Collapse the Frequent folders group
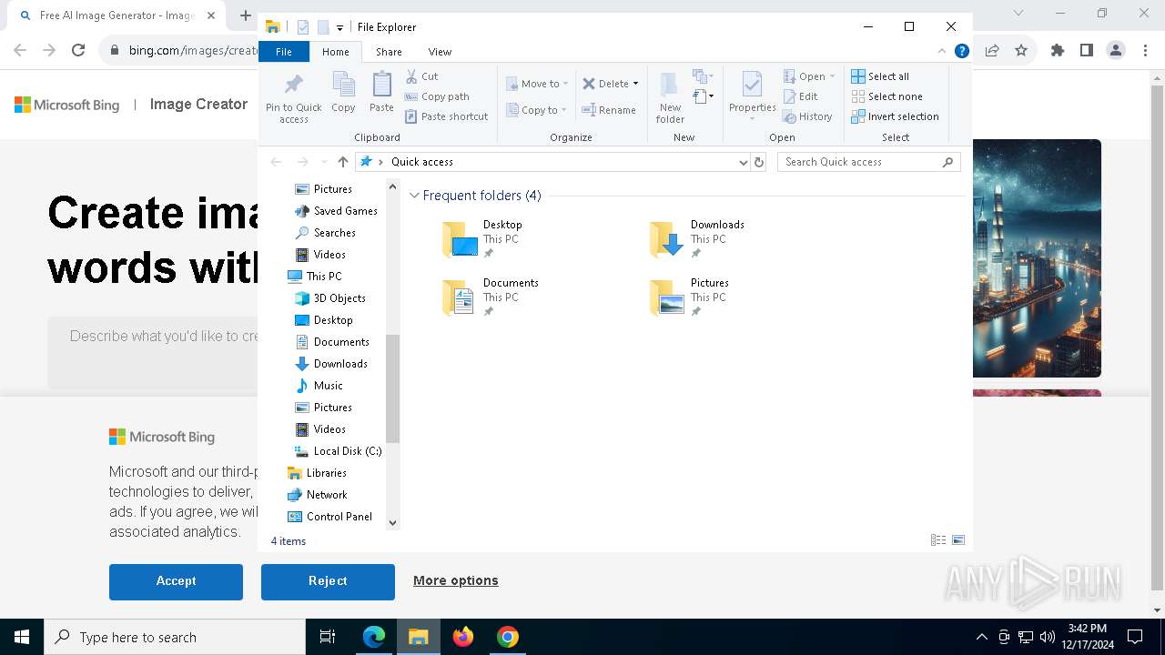This screenshot has height=655, width=1165. click(414, 196)
